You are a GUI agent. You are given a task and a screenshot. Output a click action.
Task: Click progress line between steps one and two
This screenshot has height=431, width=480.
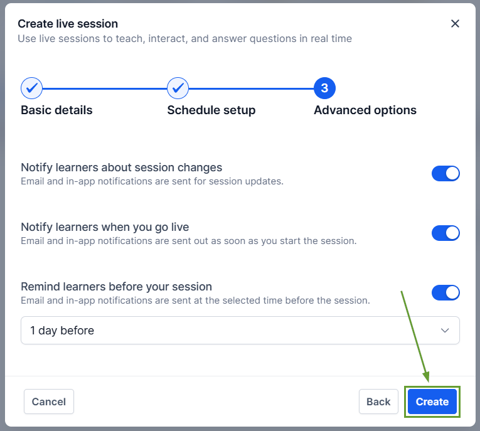point(104,88)
